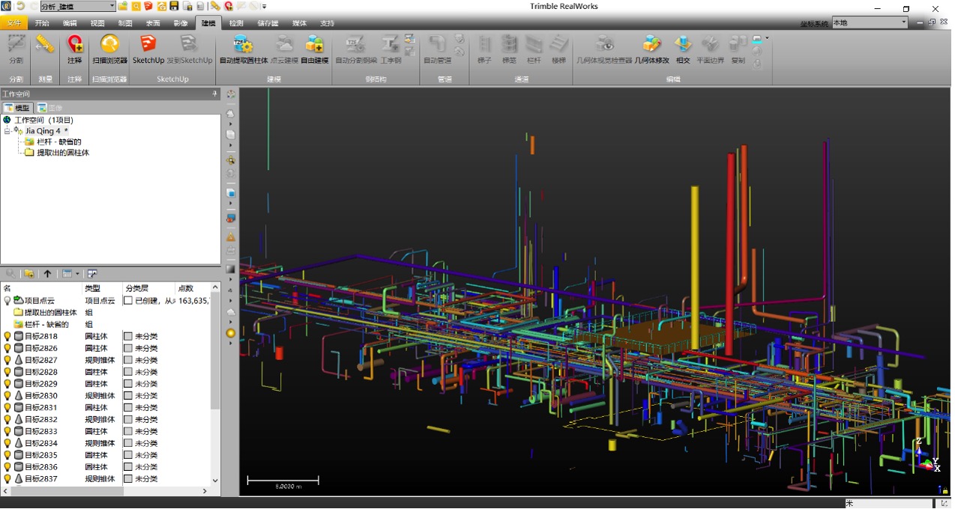Toggle classification checkbox for 目标2818
Screen dimensions: 955x512
(x=128, y=336)
